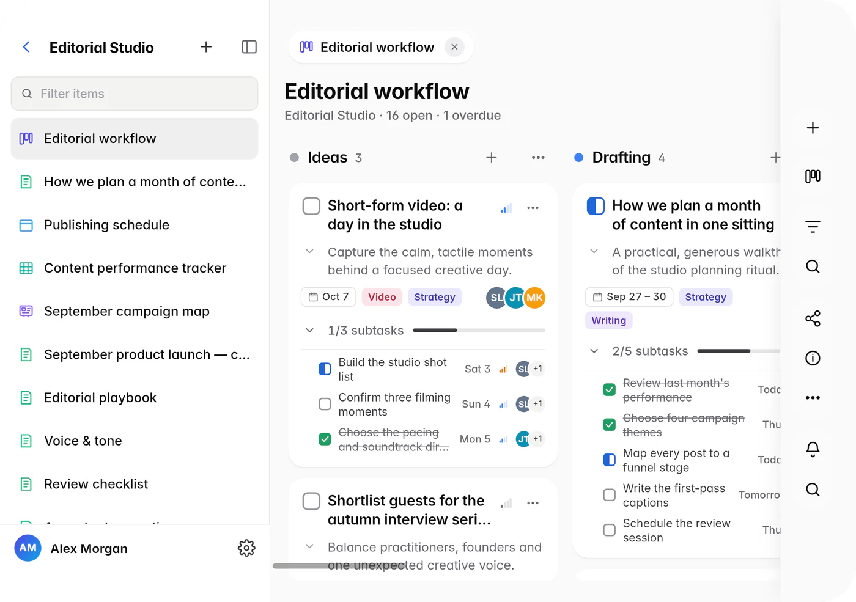The width and height of the screenshot is (856, 602).
Task: Collapse Short-form video description chevron
Action: click(x=310, y=251)
